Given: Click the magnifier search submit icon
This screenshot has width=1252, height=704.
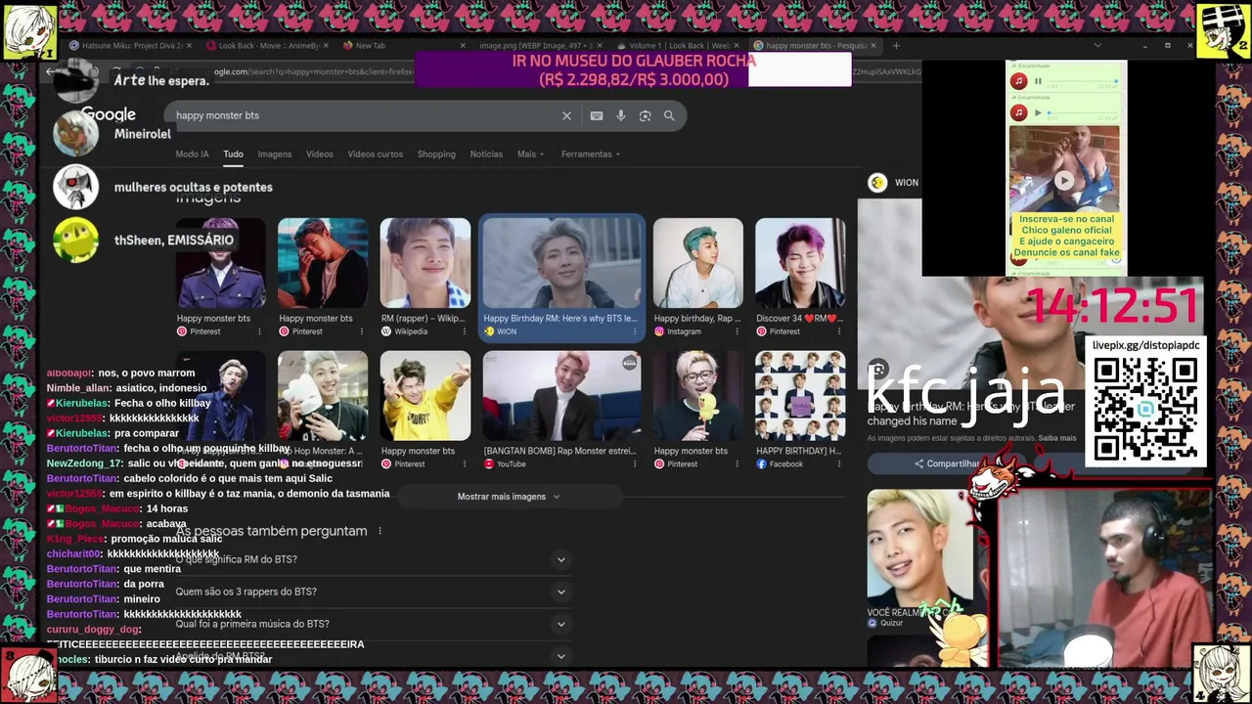Looking at the screenshot, I should coord(669,115).
